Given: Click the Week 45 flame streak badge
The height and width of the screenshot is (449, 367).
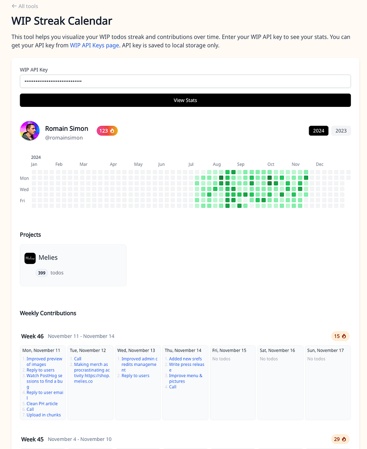Looking at the screenshot, I should pyautogui.click(x=340, y=439).
